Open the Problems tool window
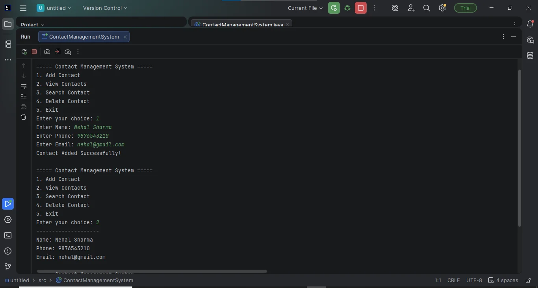Image resolution: width=538 pixels, height=288 pixels. [x=8, y=251]
